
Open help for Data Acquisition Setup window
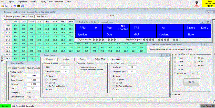204,45
